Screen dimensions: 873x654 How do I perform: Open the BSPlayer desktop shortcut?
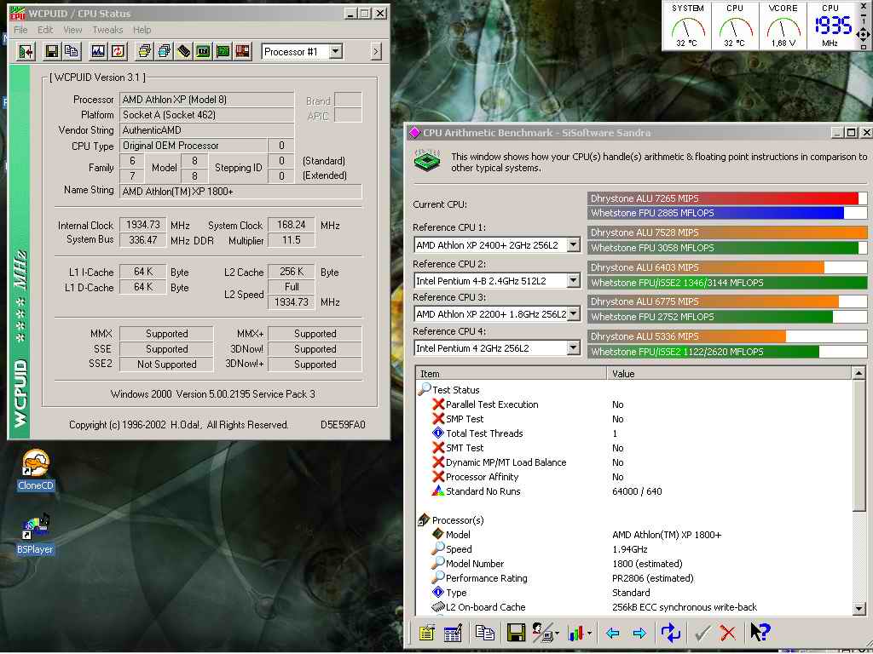click(x=34, y=535)
